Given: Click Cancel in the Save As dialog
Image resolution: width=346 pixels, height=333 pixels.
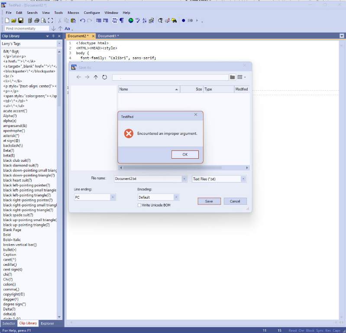Looking at the screenshot, I should [x=235, y=201].
